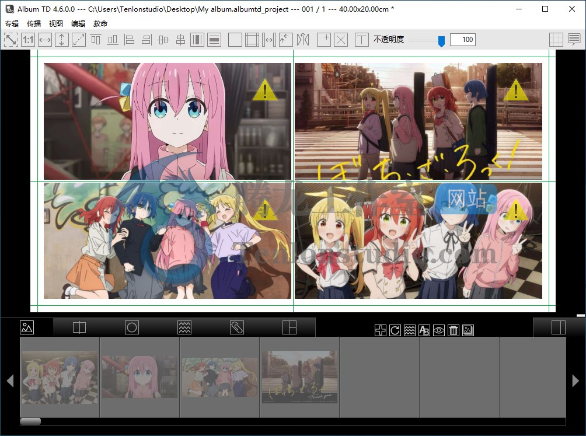Click warning sign on band room photo
The image size is (586, 436).
(516, 210)
